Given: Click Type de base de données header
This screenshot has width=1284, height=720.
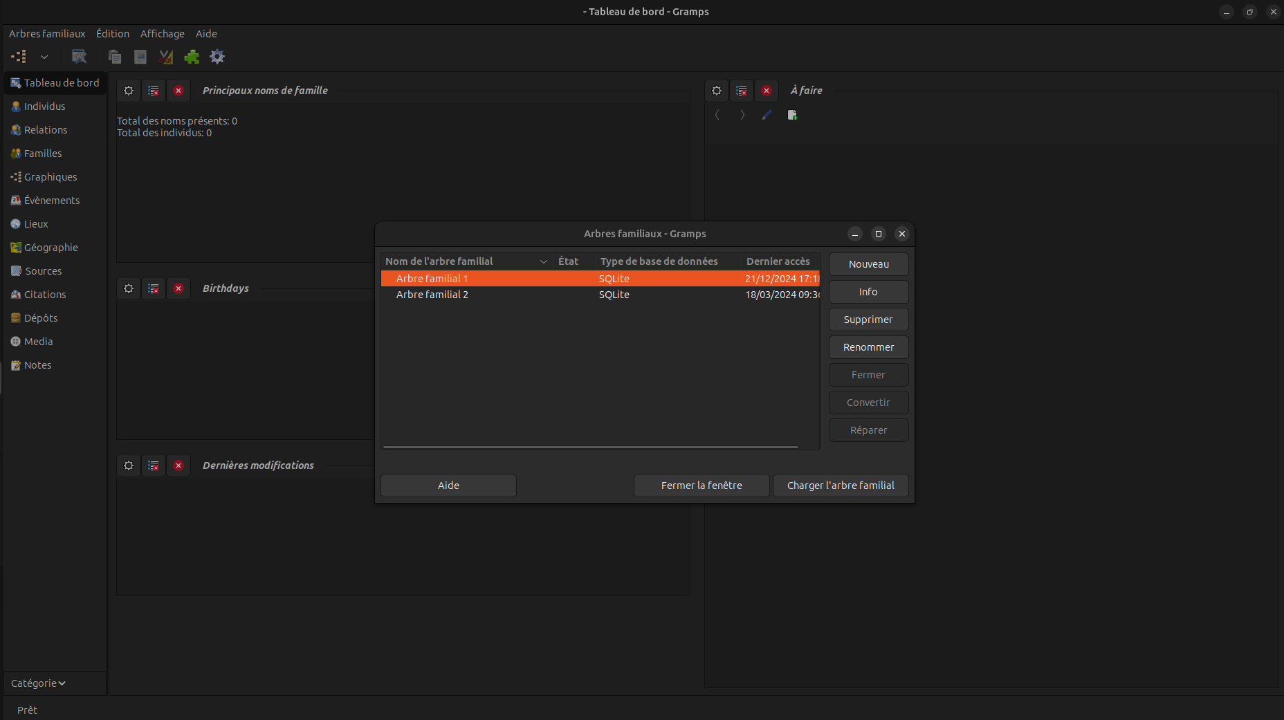Looking at the screenshot, I should click(668, 261).
